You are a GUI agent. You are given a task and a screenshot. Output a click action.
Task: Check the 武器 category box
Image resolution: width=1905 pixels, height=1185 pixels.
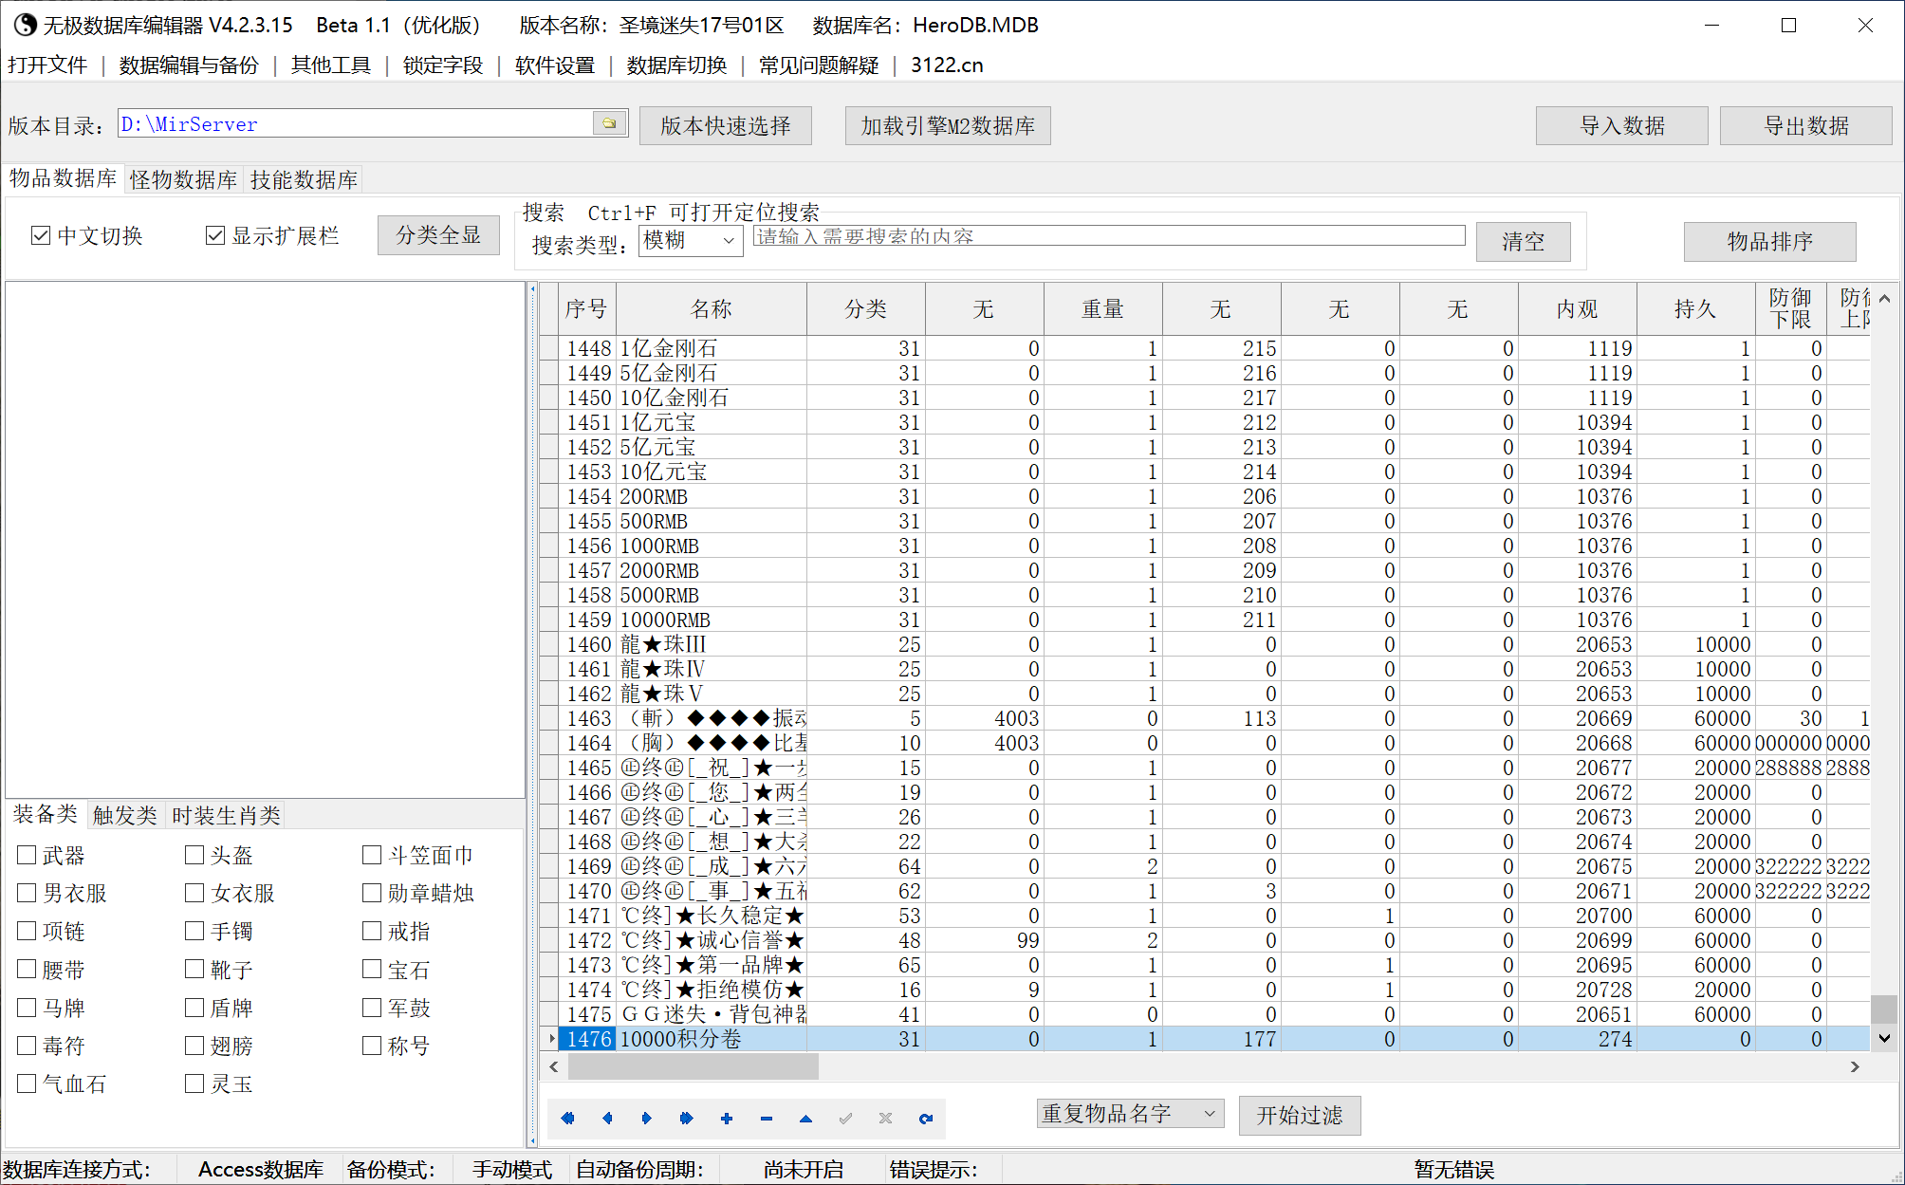pyautogui.click(x=28, y=855)
